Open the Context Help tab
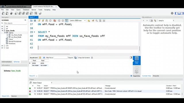 (x=146, y=76)
